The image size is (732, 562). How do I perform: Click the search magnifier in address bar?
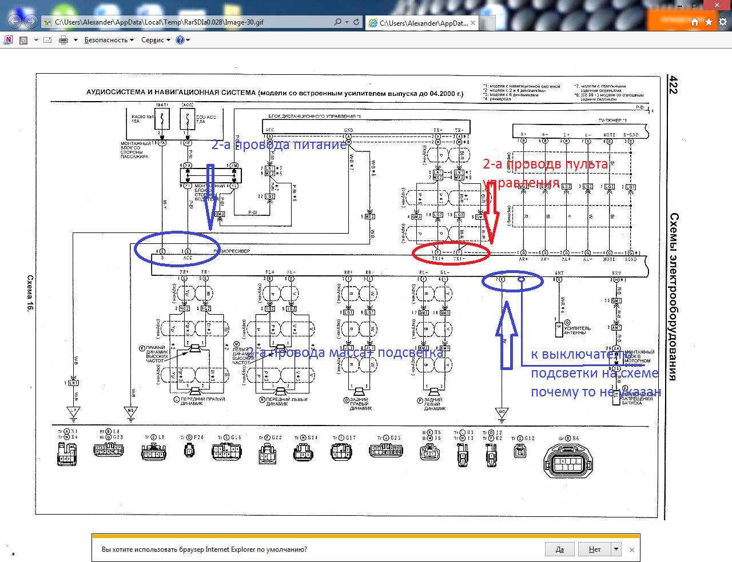point(337,22)
